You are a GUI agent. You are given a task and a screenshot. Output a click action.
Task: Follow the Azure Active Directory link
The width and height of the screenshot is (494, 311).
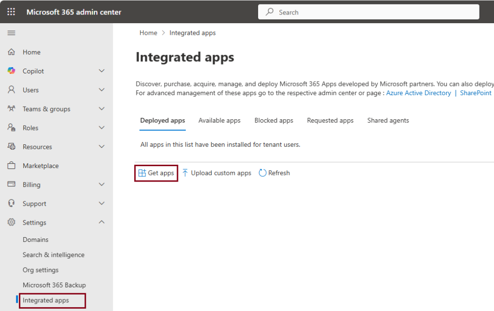pos(419,93)
